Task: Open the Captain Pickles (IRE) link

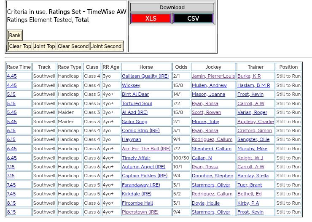Action: tap(144, 176)
